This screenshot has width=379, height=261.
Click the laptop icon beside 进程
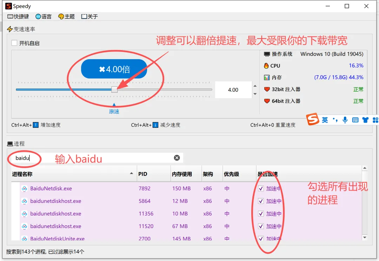pyautogui.click(x=10, y=144)
